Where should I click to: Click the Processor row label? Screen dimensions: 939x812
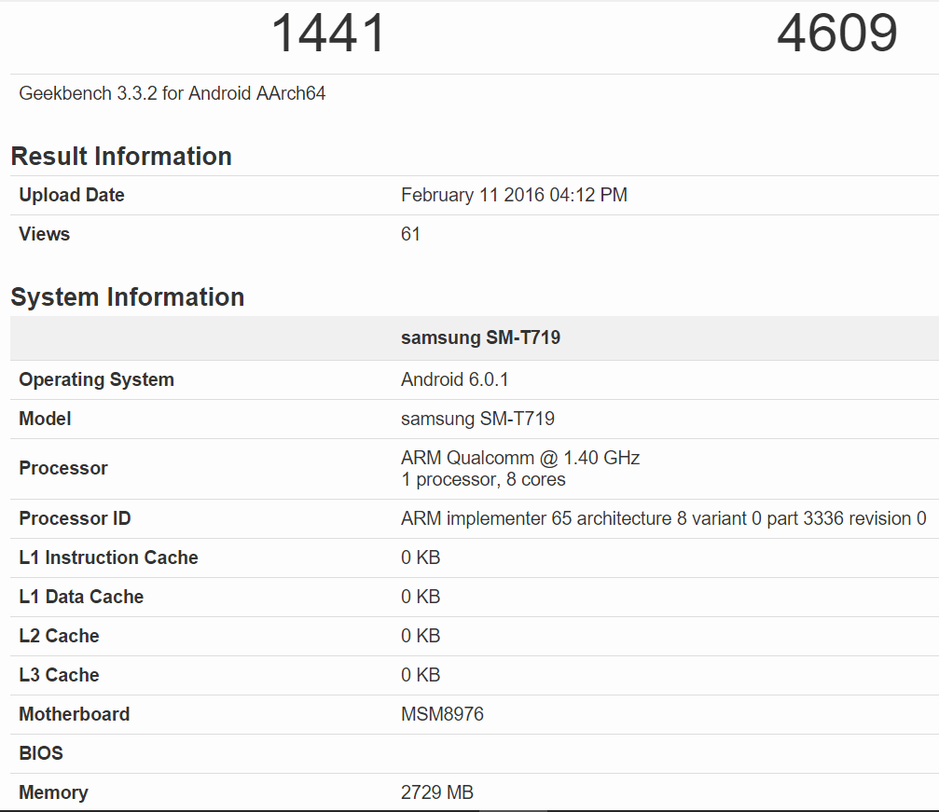click(x=63, y=468)
